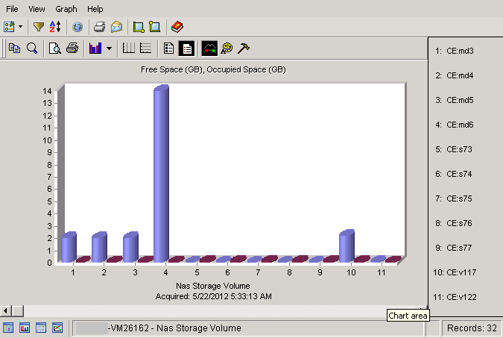Click the bar graph view icon in status bar
This screenshot has height=338, width=503.
[25, 328]
